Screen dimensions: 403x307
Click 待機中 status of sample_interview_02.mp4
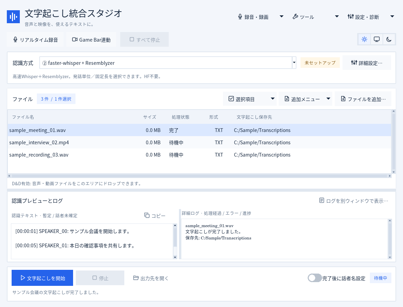(176, 143)
